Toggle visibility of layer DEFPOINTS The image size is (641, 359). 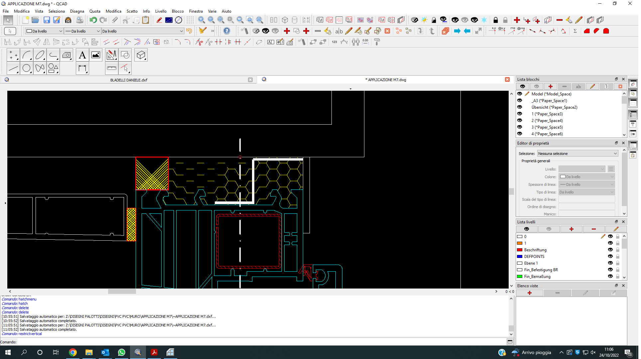tap(610, 256)
